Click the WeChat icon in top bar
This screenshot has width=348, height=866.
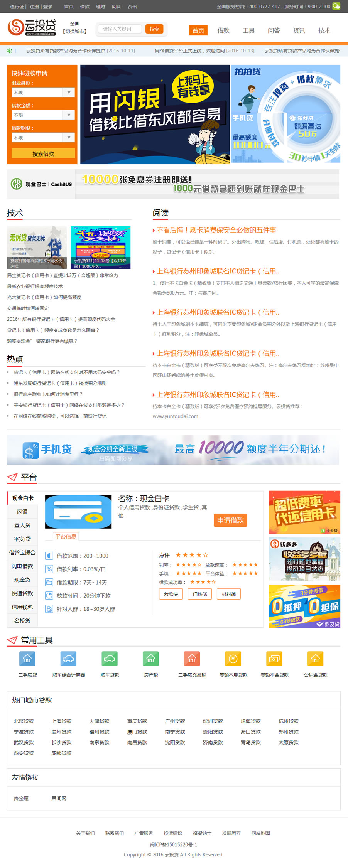[x=336, y=7]
